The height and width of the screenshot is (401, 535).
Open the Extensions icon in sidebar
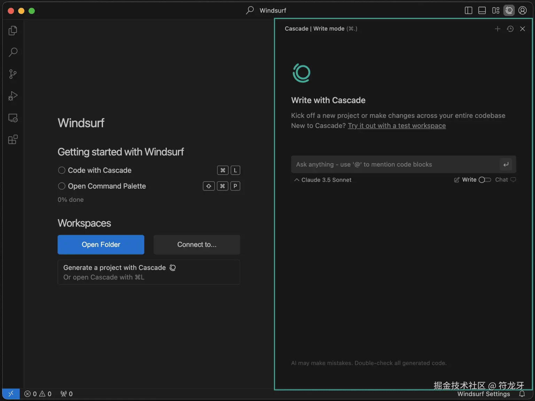click(13, 139)
